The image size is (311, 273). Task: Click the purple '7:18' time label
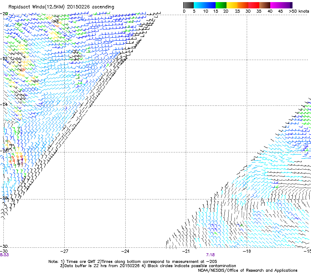[x=210, y=255]
